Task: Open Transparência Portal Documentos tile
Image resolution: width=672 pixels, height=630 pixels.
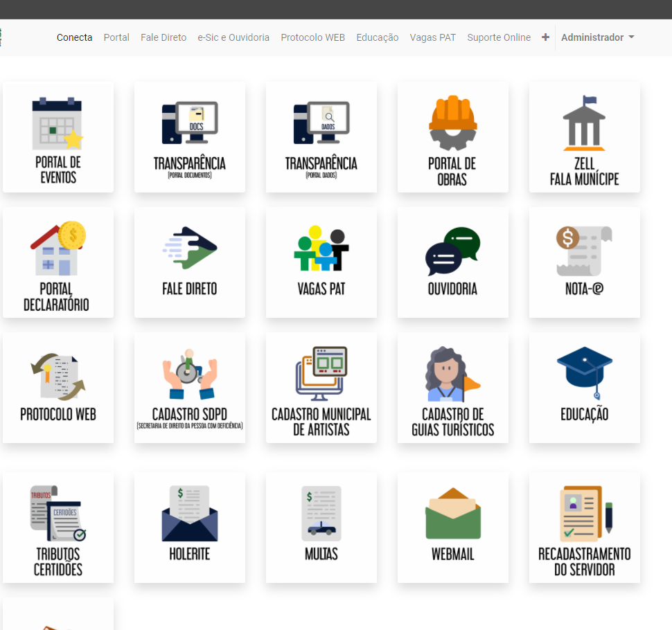Action: [189, 138]
